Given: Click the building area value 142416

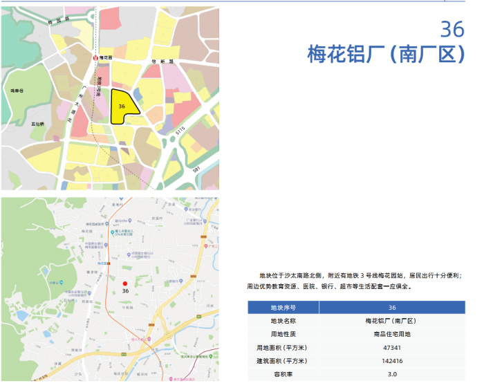Looking at the screenshot, I should (392, 360).
